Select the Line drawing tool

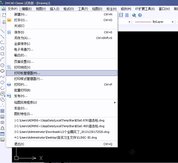click(2, 31)
